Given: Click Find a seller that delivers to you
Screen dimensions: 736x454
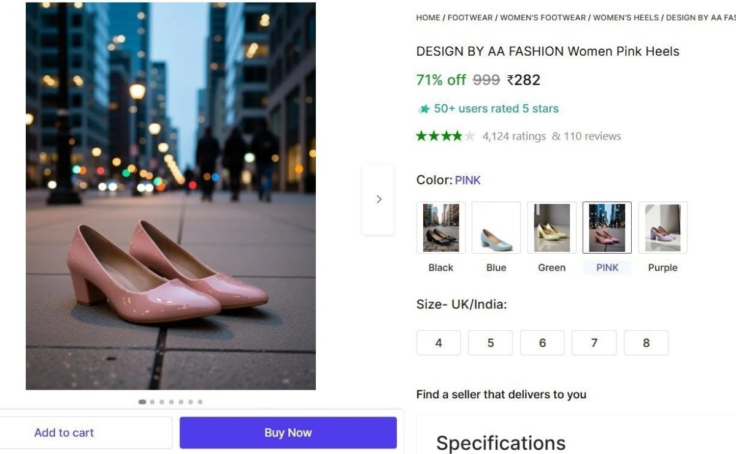Looking at the screenshot, I should (x=500, y=394).
